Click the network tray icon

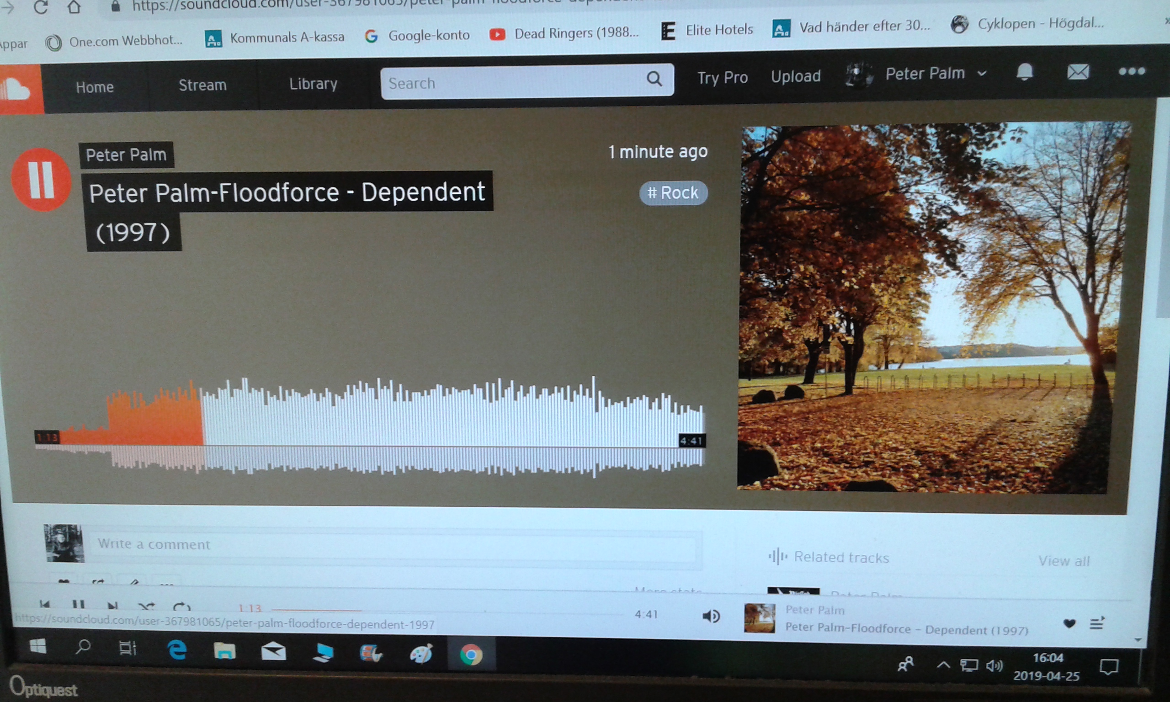pyautogui.click(x=968, y=665)
